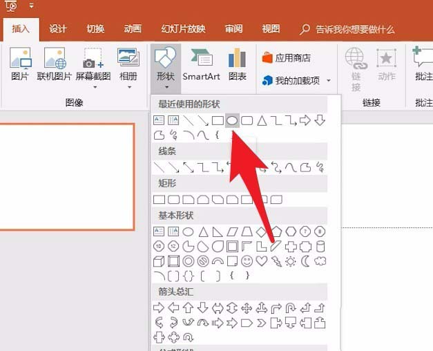Select the oval in recently used shapes

coord(232,120)
